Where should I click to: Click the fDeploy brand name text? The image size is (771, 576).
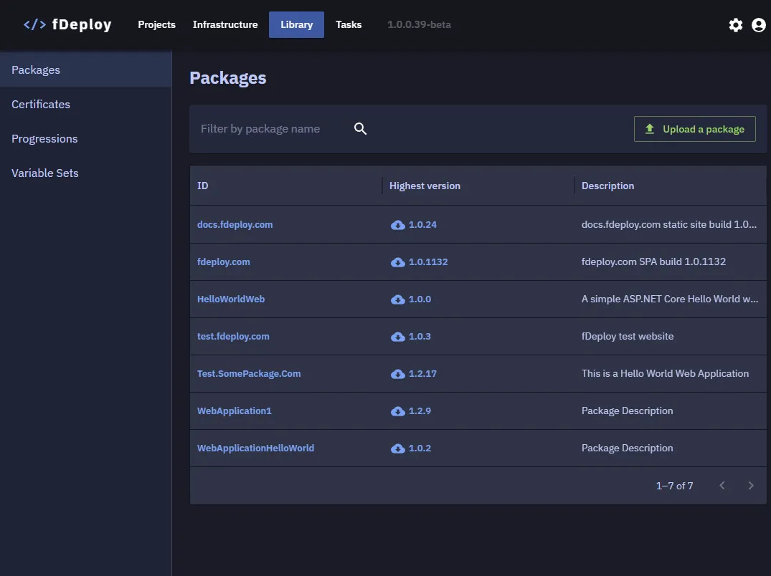click(82, 24)
